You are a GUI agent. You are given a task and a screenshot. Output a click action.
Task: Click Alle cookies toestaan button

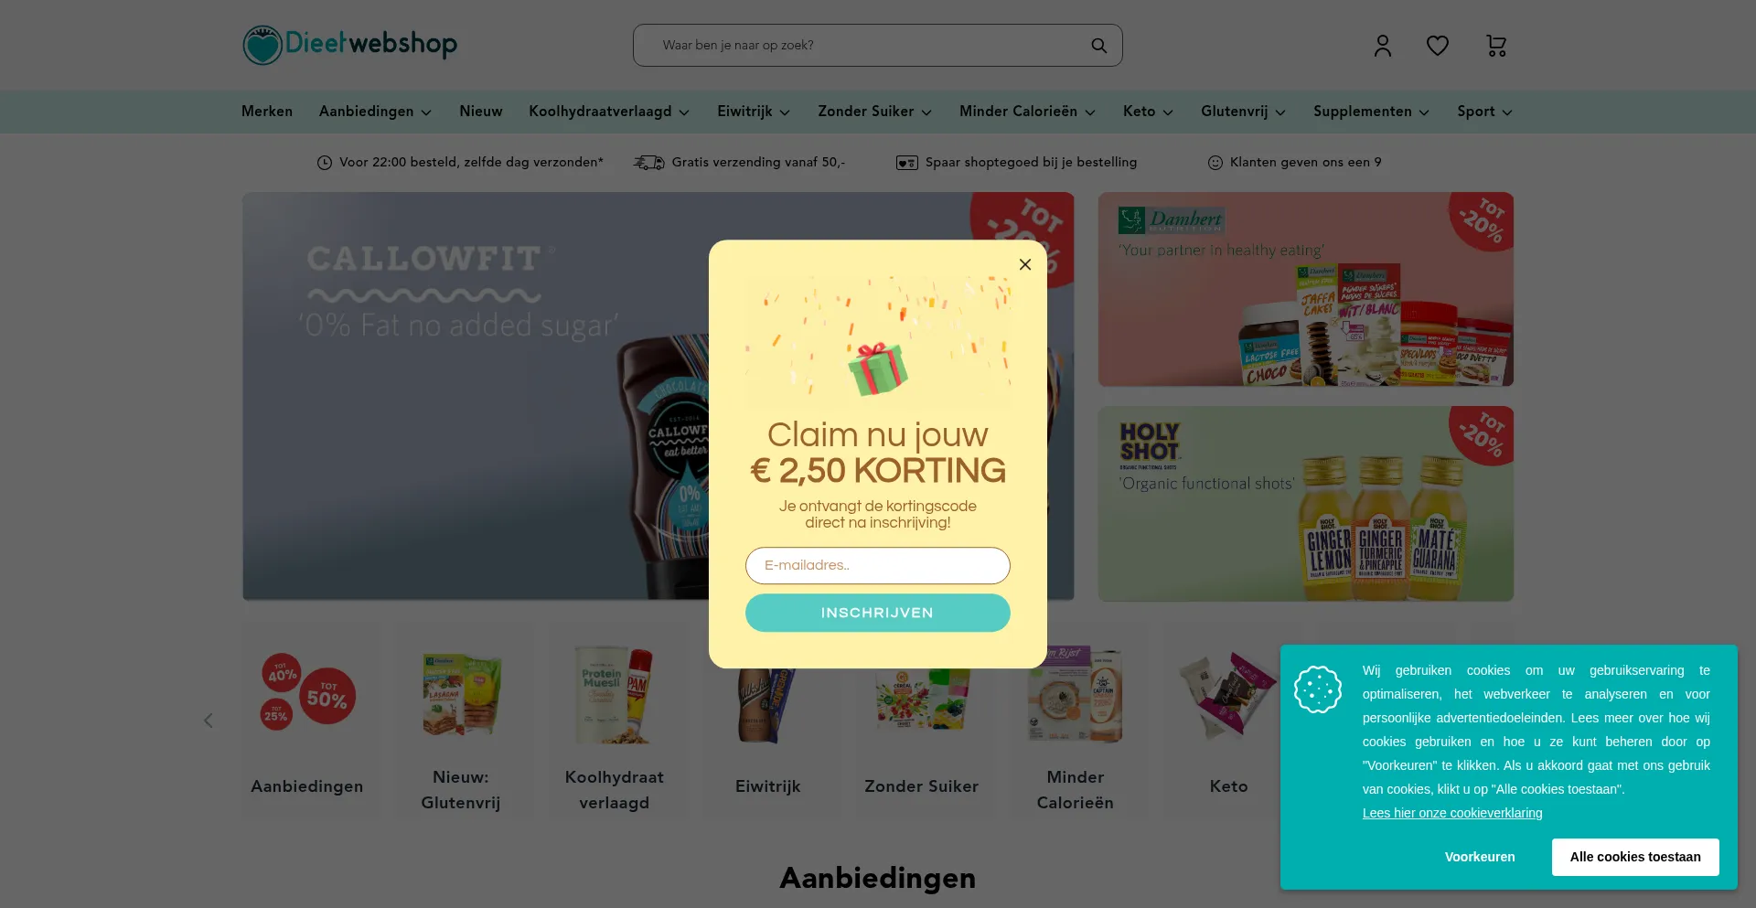click(1635, 857)
